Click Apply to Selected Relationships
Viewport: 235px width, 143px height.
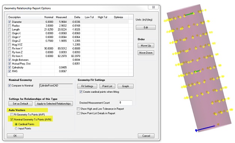point(54,104)
